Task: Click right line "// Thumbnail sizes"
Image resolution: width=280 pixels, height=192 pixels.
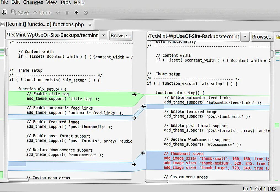Action: (x=183, y=154)
